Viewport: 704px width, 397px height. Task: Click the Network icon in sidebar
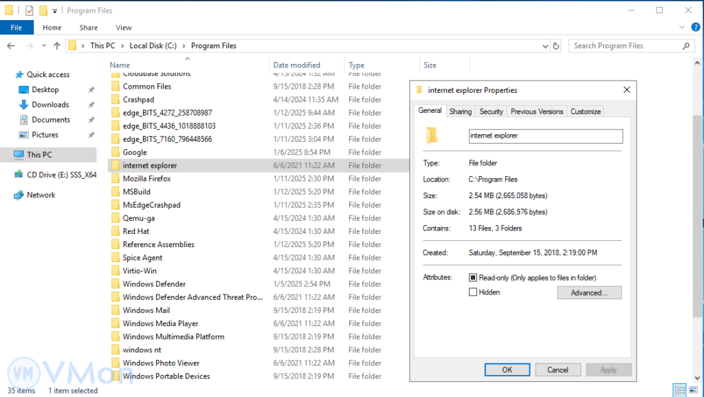coord(19,195)
